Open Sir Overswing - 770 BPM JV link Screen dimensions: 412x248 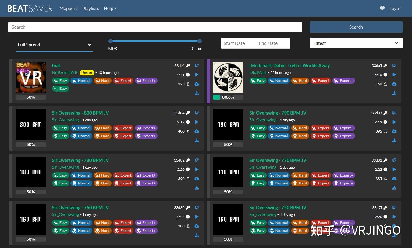[x=278, y=160]
